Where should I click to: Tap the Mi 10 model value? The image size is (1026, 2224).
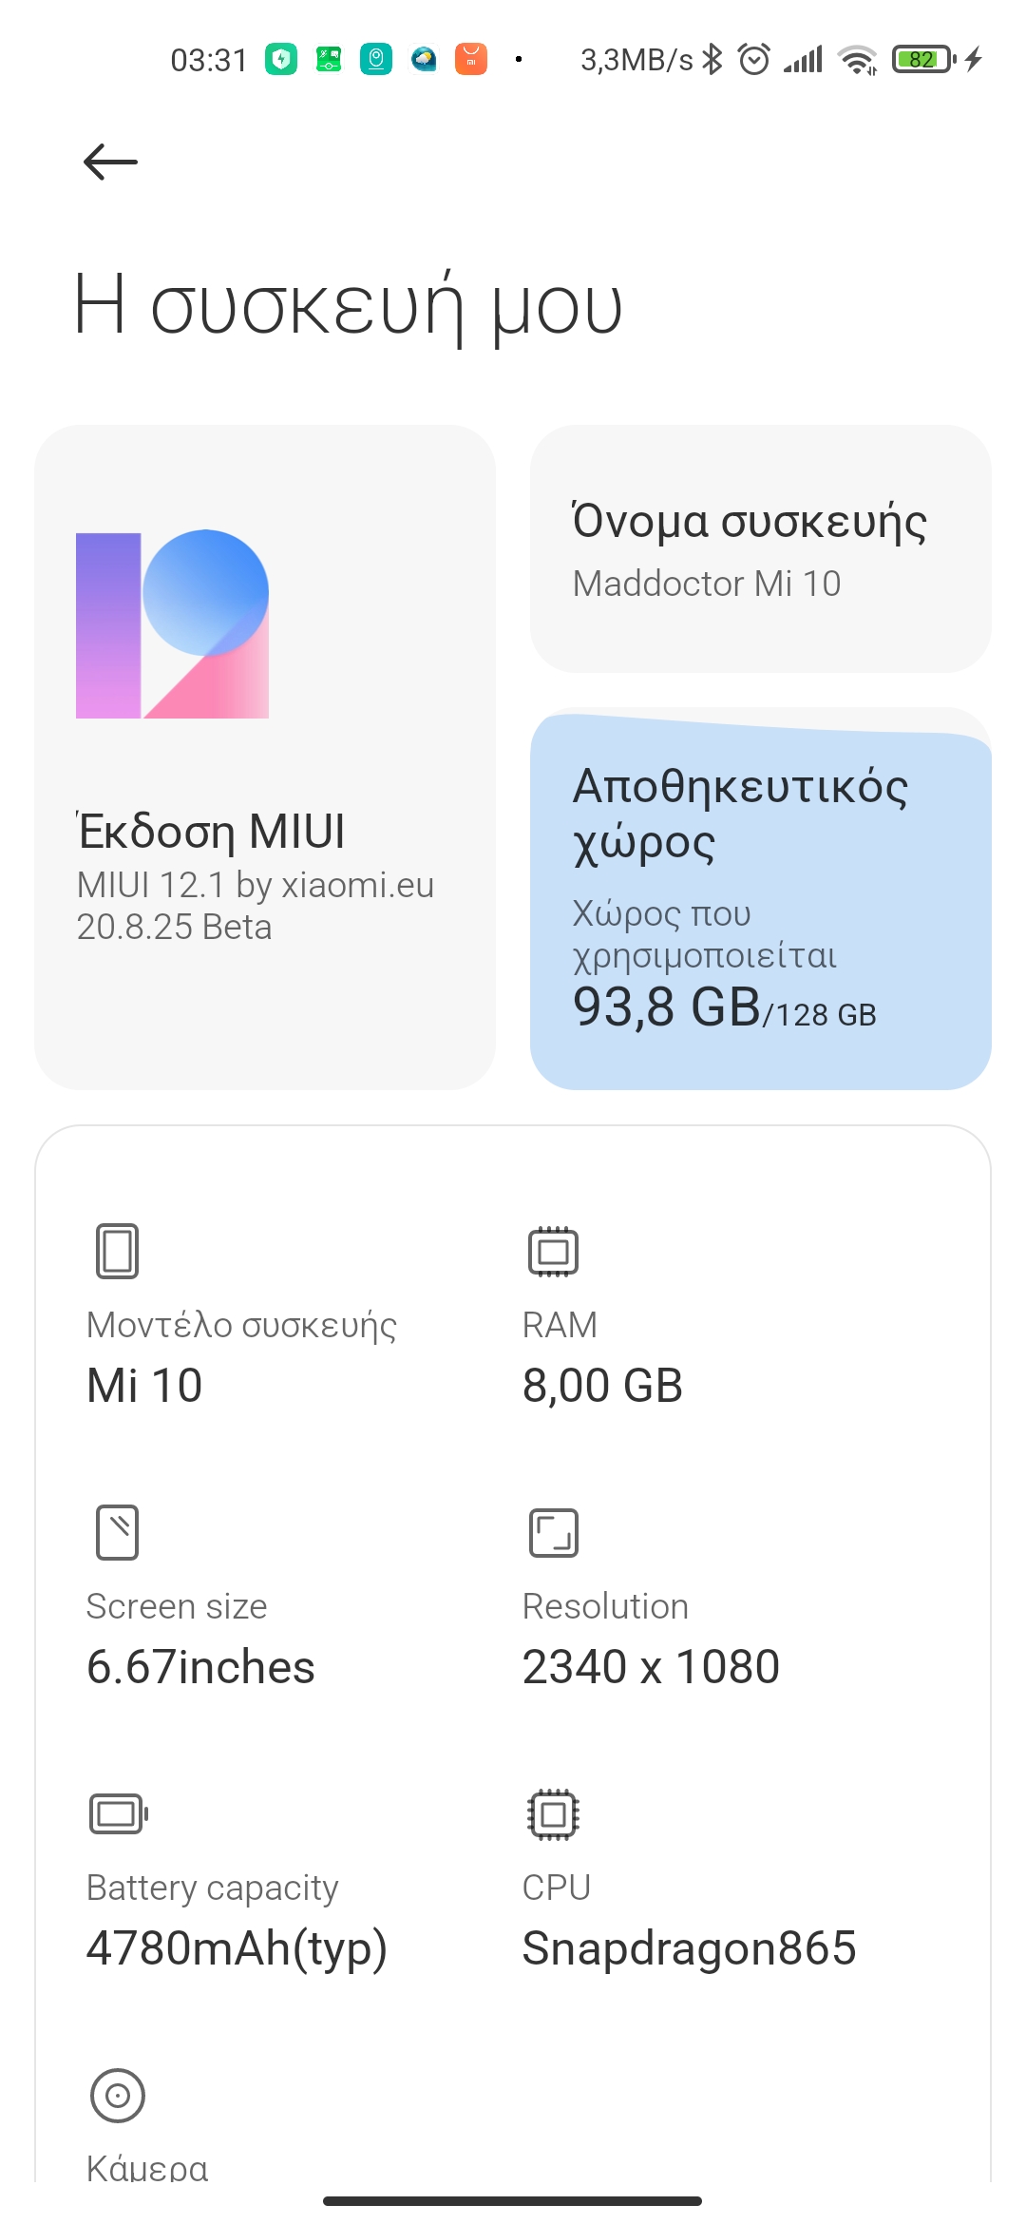tap(144, 1386)
